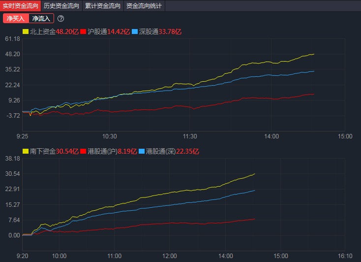361x262 pixels.
Task: Click the 22.24 axis label in top chart
Action: [x=13, y=85]
